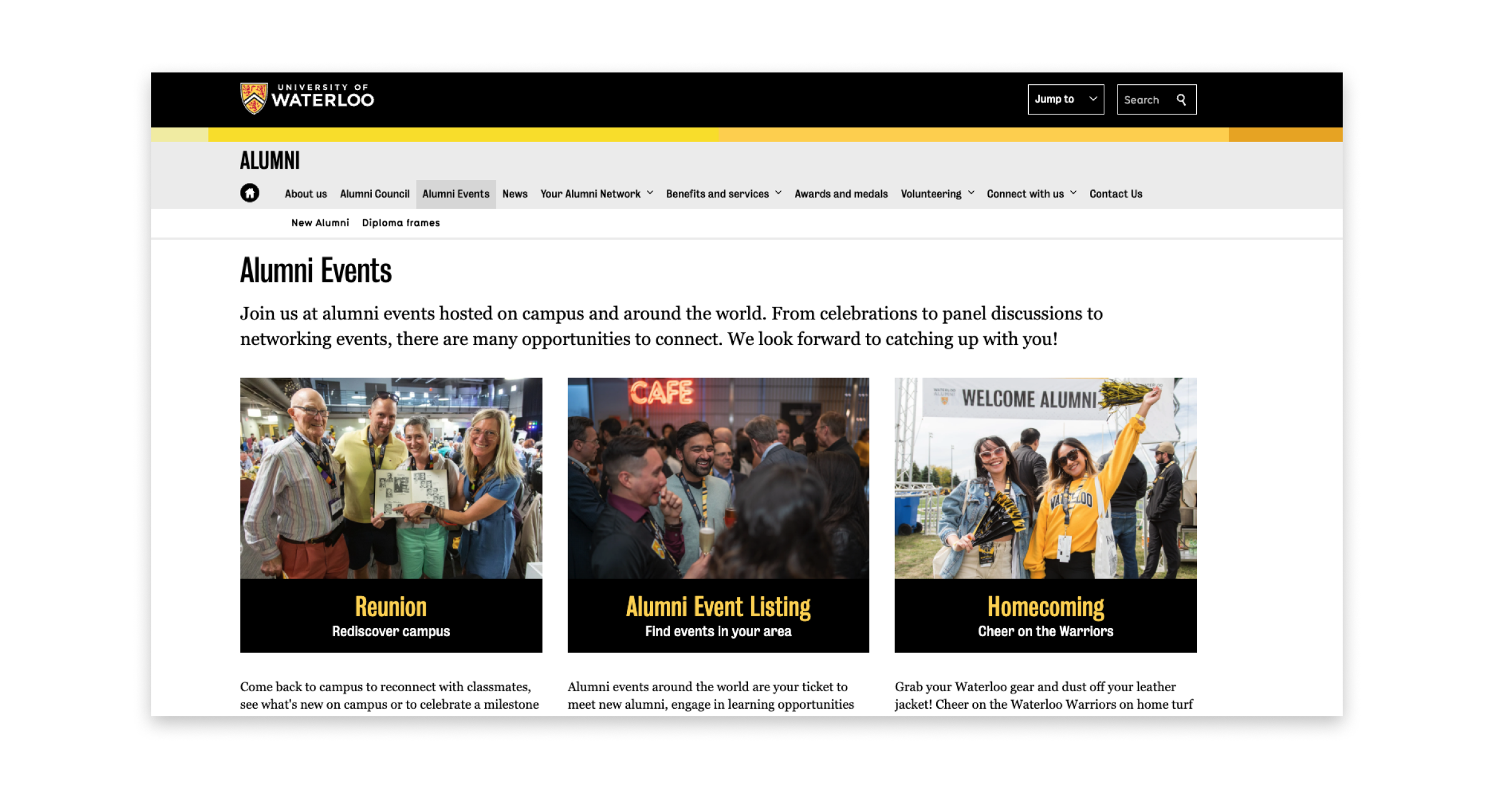This screenshot has height=785, width=1500.
Task: Open the Alumni Event Listing banner
Action: pos(718,616)
